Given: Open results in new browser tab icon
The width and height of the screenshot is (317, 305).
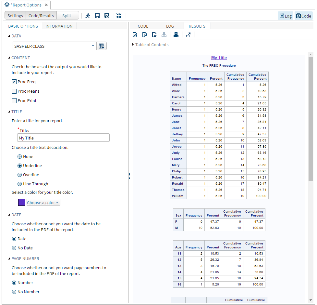Looking at the screenshot, I should click(188, 35).
